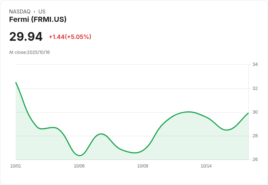This screenshot has height=185, width=268.
Task: Click the line's rounded peak near value 30
Action: (188, 112)
